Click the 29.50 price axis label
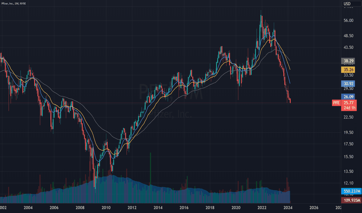 click(x=348, y=88)
